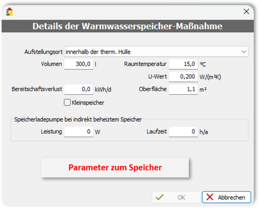
Task: Click the Bereitschaftsverlust kWh/d field
Action: (x=79, y=89)
